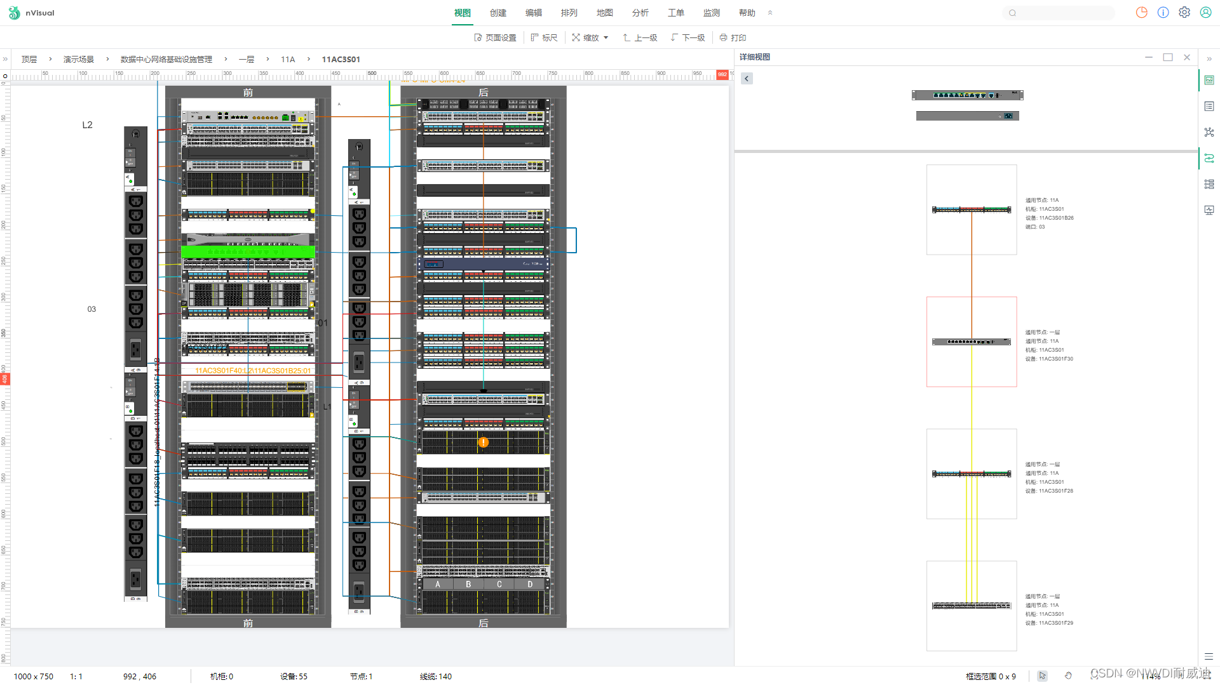The image size is (1220, 685).
Task: Select the image view sidebar icon
Action: click(x=1209, y=80)
